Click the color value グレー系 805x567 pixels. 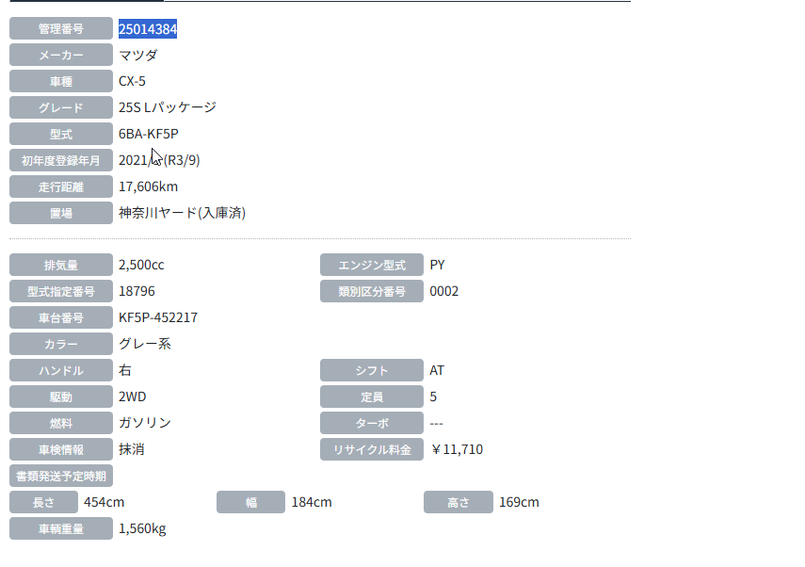(145, 344)
